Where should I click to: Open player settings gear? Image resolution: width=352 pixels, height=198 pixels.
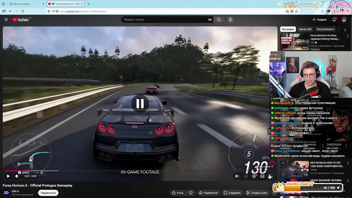point(254,176)
